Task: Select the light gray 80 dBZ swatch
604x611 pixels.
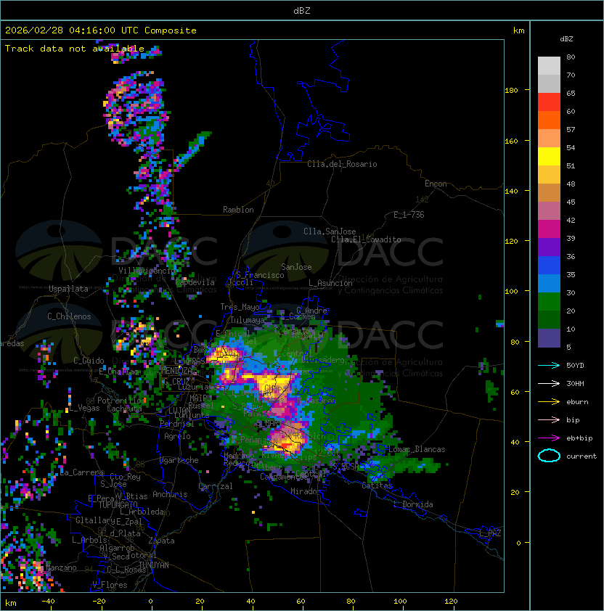Action: pos(549,66)
